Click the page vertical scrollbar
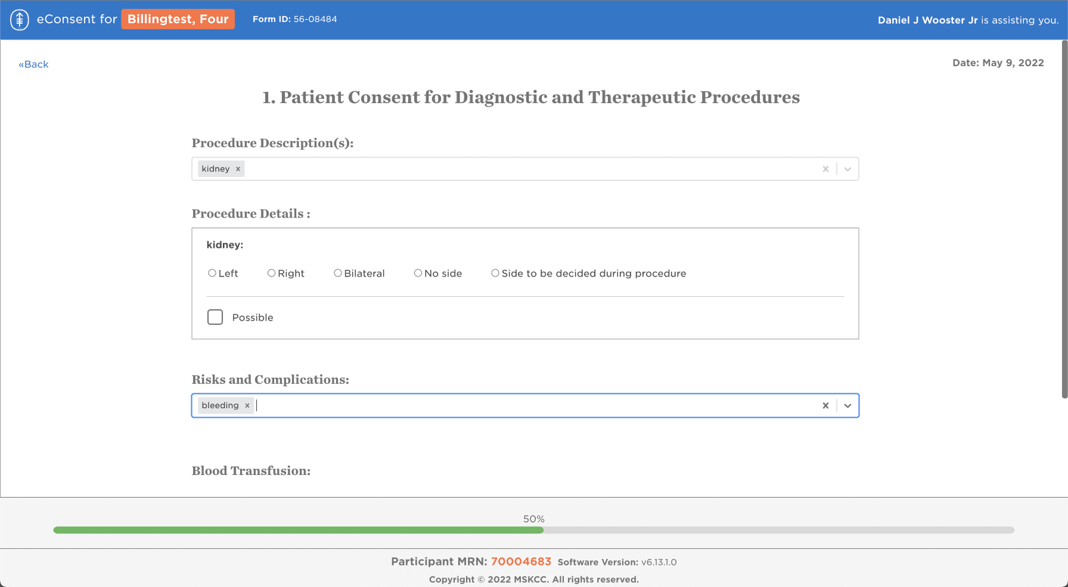The image size is (1068, 587). click(x=1064, y=219)
